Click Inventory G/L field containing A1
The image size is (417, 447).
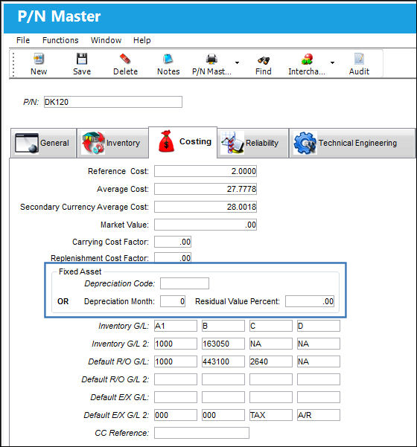click(x=176, y=326)
